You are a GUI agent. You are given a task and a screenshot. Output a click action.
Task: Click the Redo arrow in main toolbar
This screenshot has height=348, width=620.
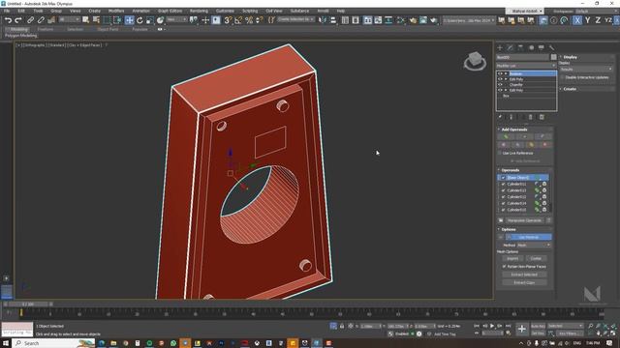tap(18, 20)
